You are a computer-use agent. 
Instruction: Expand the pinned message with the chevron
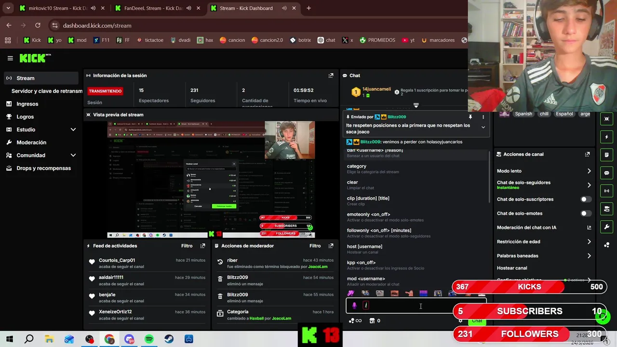[x=483, y=127]
